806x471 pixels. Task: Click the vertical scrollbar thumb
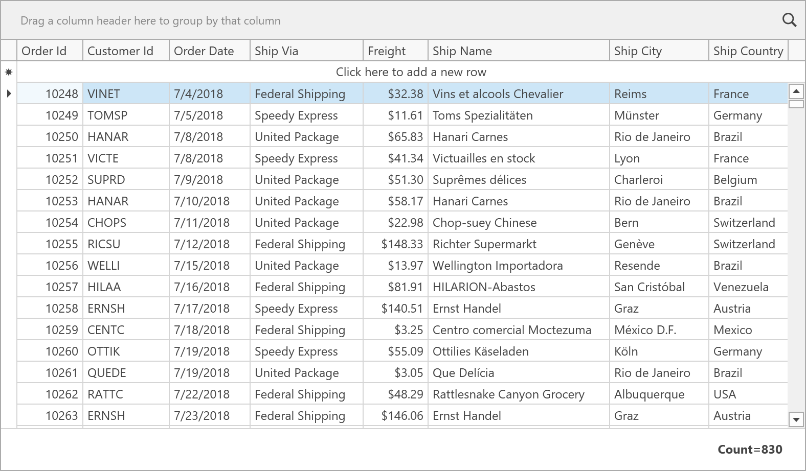pos(796,104)
